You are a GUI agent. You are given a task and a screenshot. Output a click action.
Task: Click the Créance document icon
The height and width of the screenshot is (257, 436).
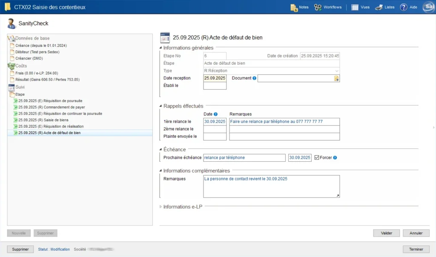12,45
